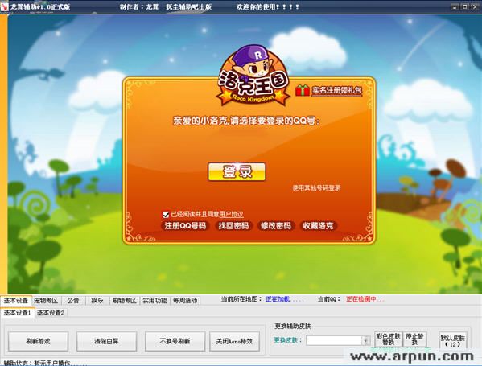Screen dimensions: 482x366
Task: Switch to the 公告 tab
Action: point(73,301)
